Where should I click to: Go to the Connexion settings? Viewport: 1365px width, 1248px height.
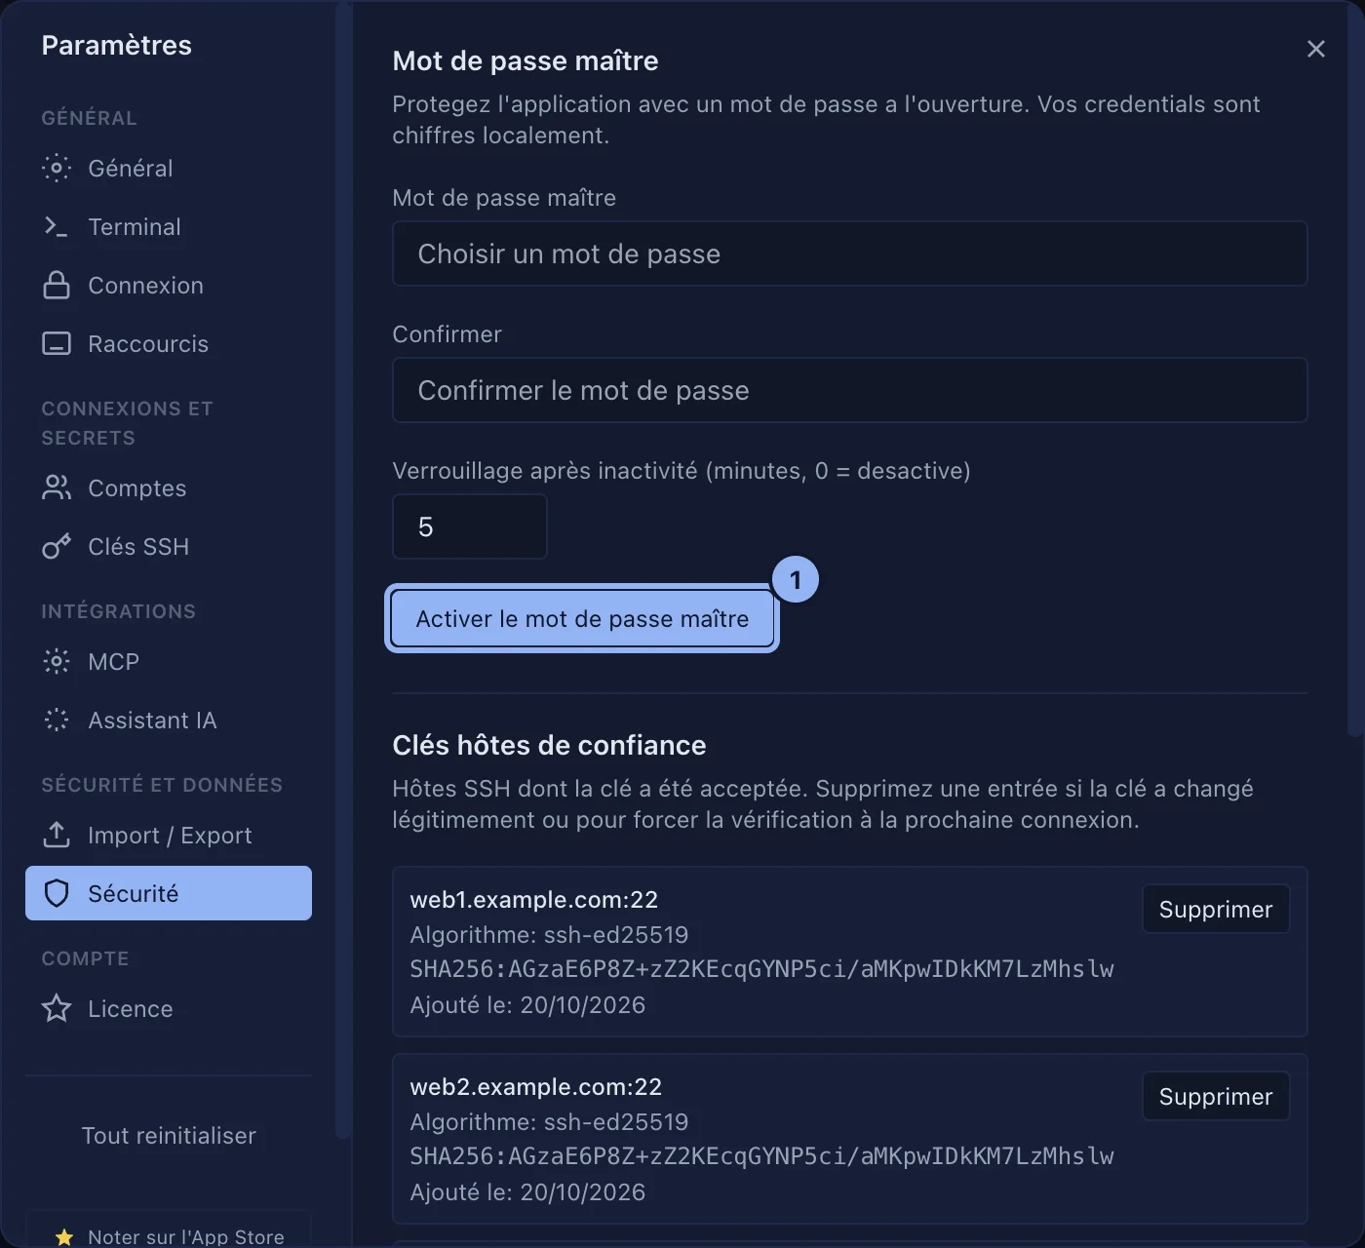pyautogui.click(x=169, y=286)
